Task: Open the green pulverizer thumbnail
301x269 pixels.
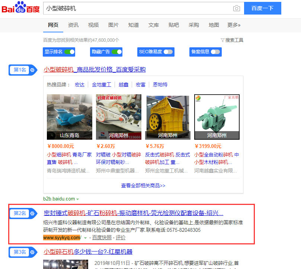Action: [x=217, y=117]
